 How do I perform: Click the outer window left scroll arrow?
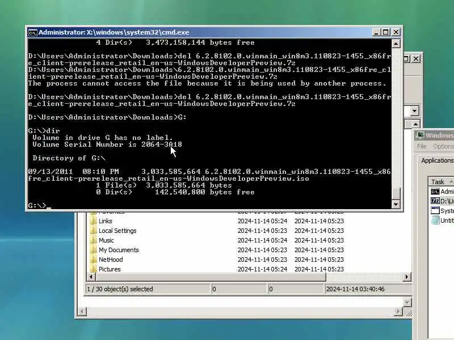pyautogui.click(x=82, y=311)
